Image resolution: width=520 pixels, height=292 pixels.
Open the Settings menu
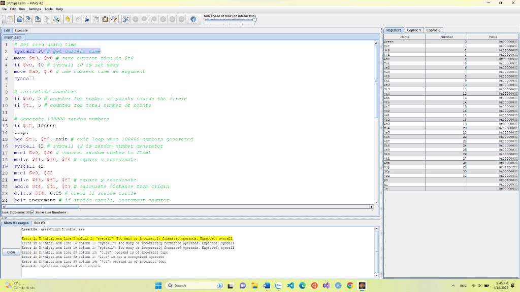coord(35,9)
